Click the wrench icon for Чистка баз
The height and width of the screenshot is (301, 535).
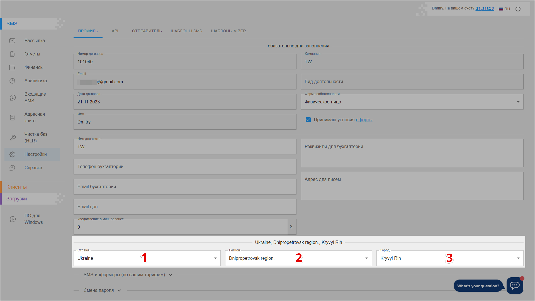(13, 138)
